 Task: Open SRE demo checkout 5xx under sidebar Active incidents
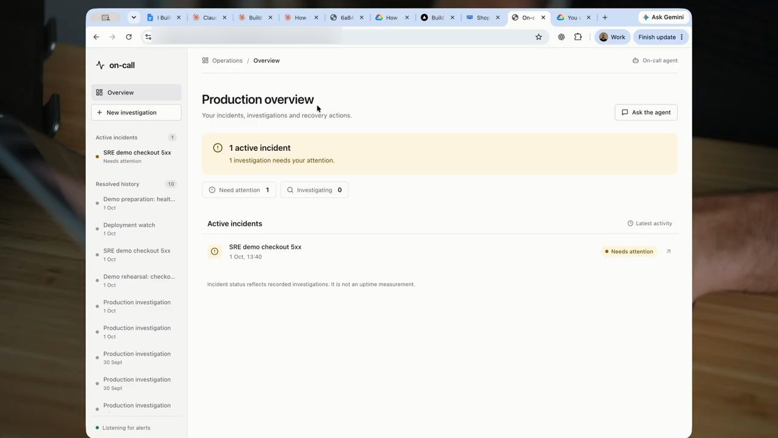[x=136, y=156]
